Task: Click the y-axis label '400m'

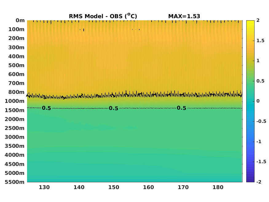Action: [17, 56]
